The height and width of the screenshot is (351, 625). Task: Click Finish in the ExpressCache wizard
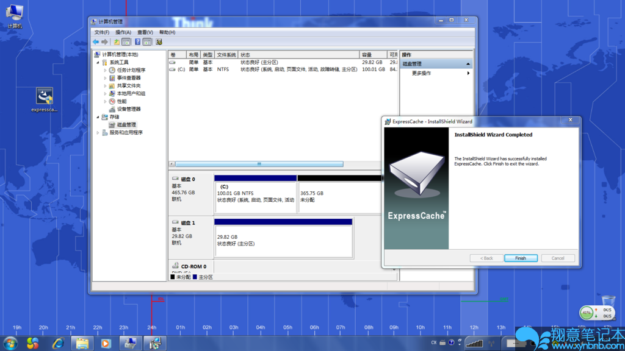tap(521, 258)
